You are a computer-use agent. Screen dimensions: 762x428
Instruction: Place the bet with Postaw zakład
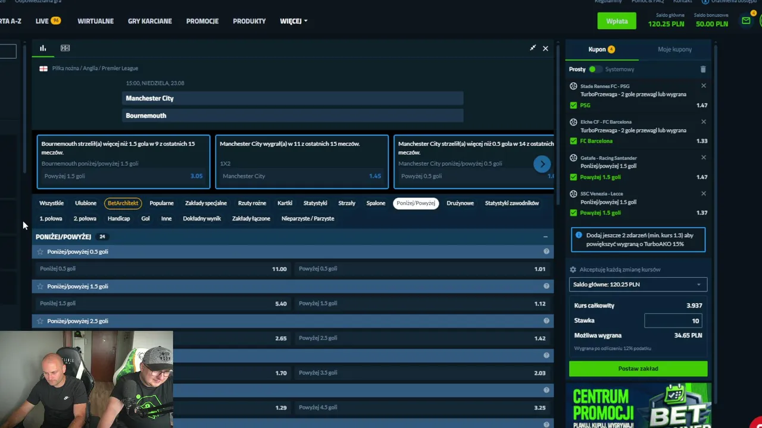point(638,369)
